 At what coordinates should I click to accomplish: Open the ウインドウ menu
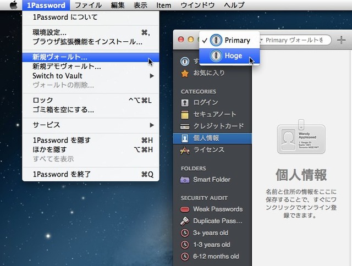click(197, 5)
